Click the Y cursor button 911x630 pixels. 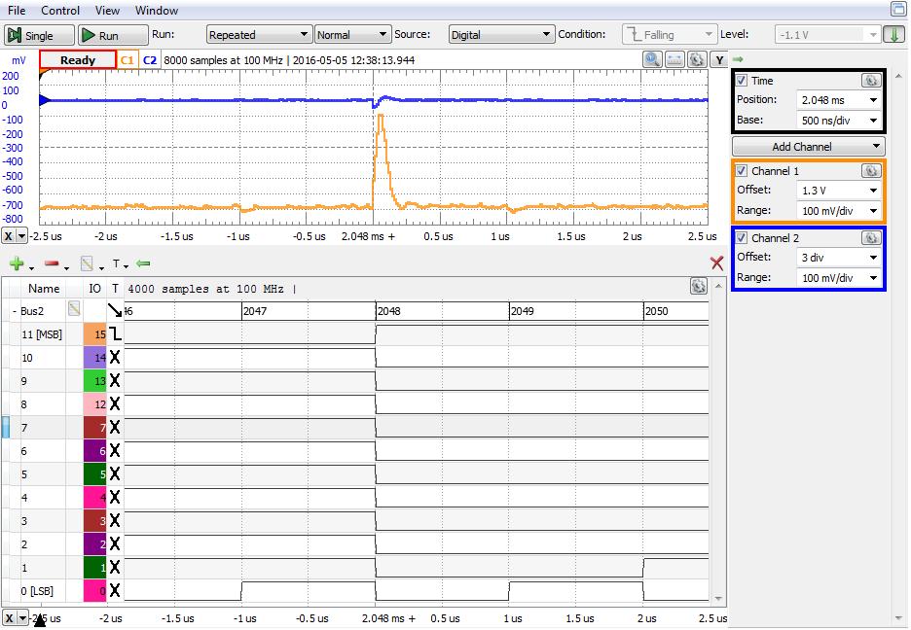point(719,59)
